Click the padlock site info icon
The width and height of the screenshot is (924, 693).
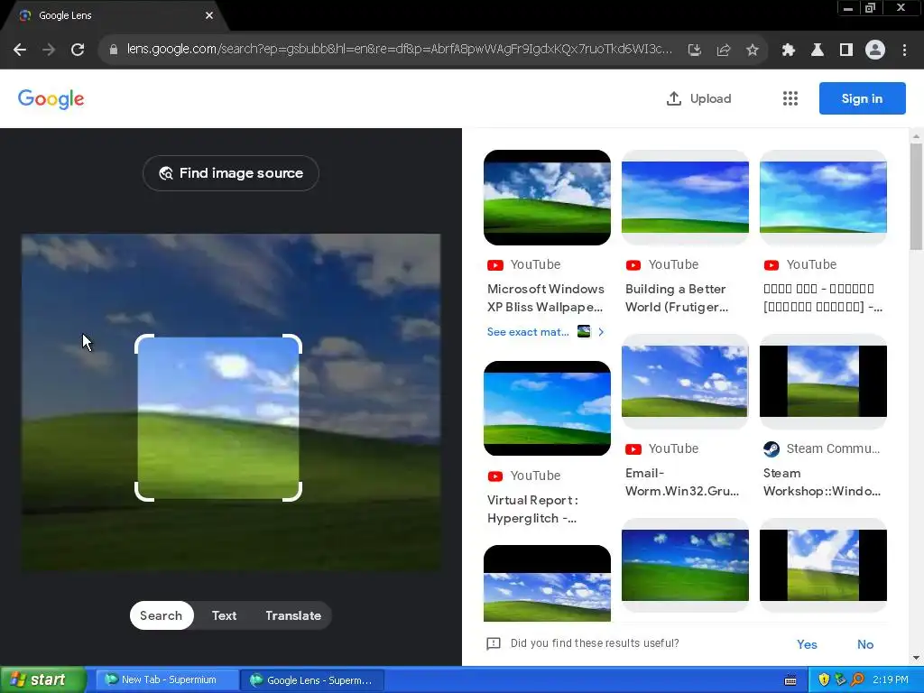(x=114, y=50)
